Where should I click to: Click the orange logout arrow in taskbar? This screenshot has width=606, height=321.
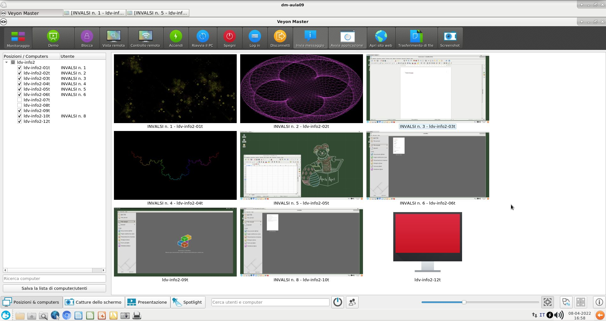coord(600,315)
